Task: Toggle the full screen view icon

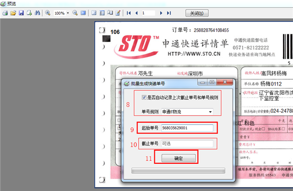Action: [x=83, y=13]
